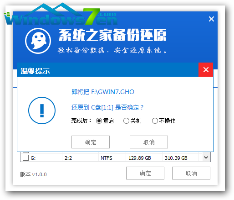Click the 温馨提示 dialog title

[35, 71]
